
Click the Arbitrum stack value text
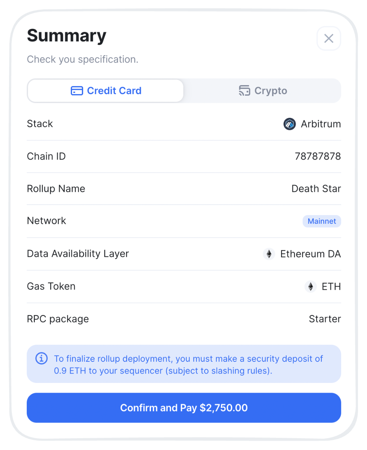pyautogui.click(x=321, y=124)
